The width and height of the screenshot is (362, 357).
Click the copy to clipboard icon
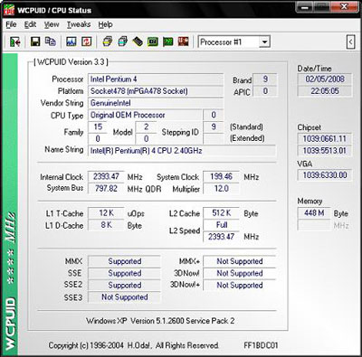pos(50,42)
